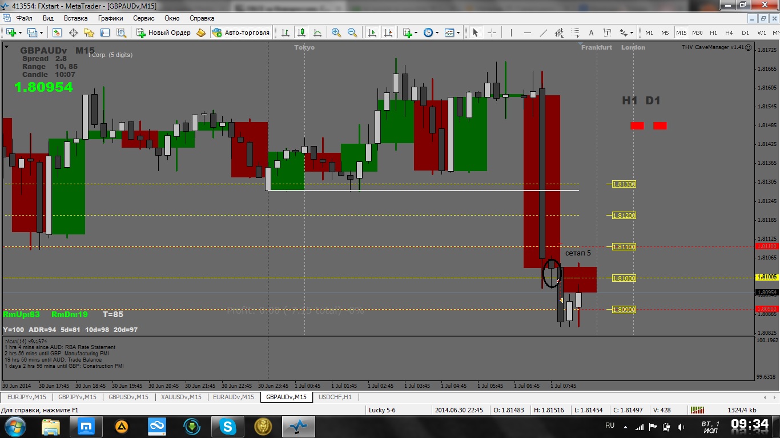This screenshot has width=780, height=438.
Task: Select the Text tool (letter A)
Action: tap(591, 33)
